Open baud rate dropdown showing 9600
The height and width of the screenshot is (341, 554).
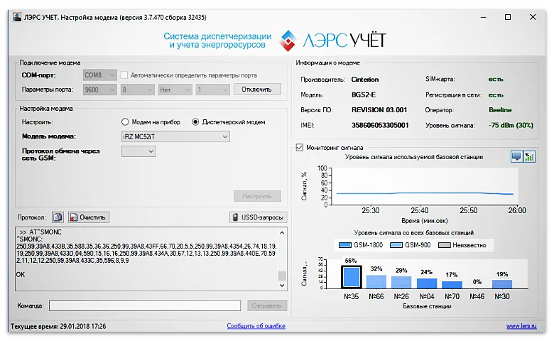coord(100,90)
